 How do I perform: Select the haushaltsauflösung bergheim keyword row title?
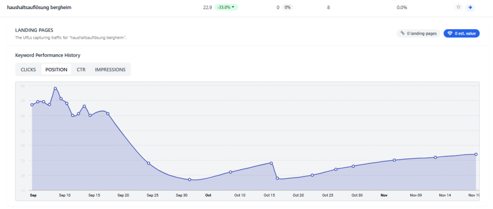(x=39, y=7)
